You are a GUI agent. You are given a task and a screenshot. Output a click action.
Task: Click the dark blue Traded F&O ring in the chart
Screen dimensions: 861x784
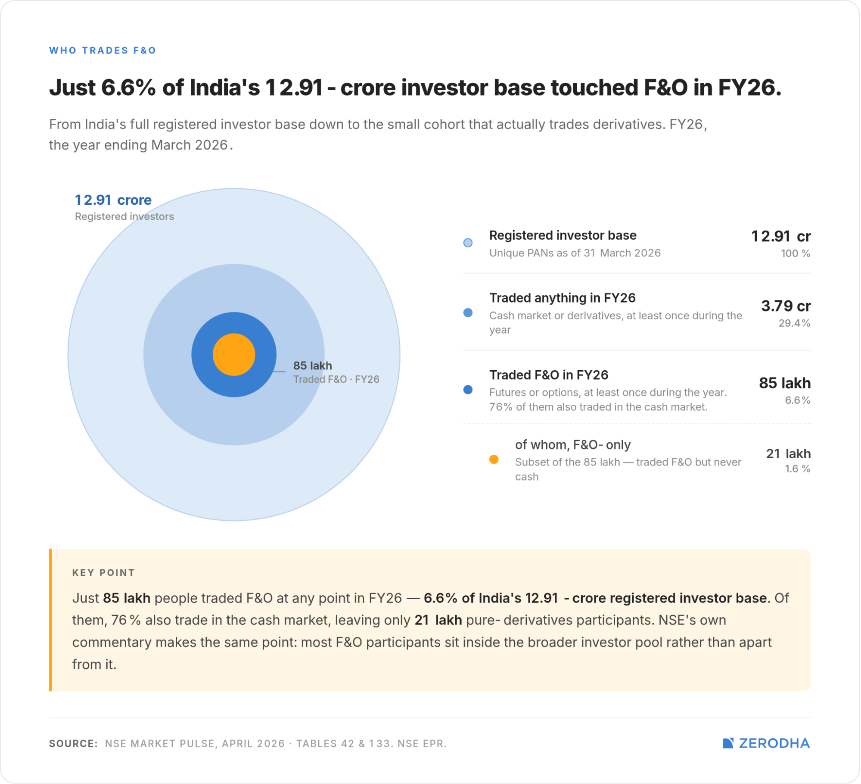pyautogui.click(x=202, y=355)
